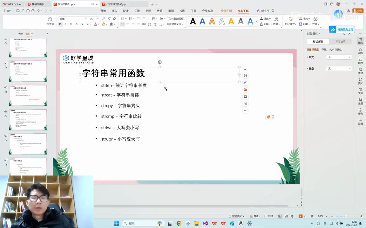Click the rotation handle above the title box
Image resolution: width=366 pixels, height=228 pixels.
point(160,62)
